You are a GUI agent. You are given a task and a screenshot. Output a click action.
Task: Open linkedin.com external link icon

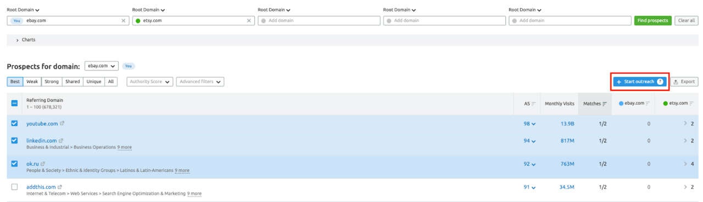[x=61, y=141]
